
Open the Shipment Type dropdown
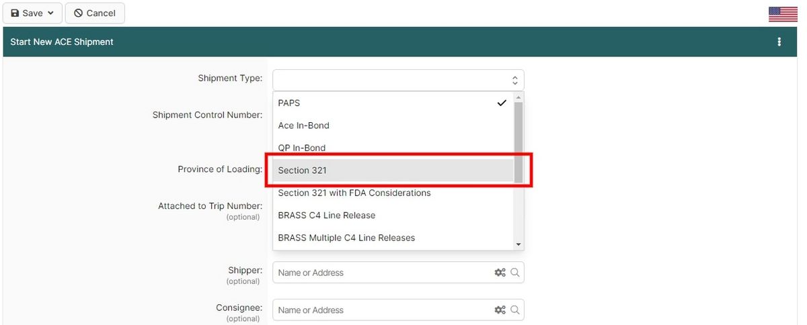coord(397,80)
